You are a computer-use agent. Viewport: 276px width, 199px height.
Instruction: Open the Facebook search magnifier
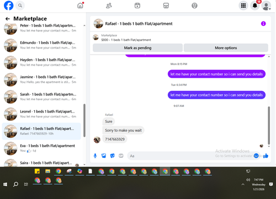click(20, 6)
